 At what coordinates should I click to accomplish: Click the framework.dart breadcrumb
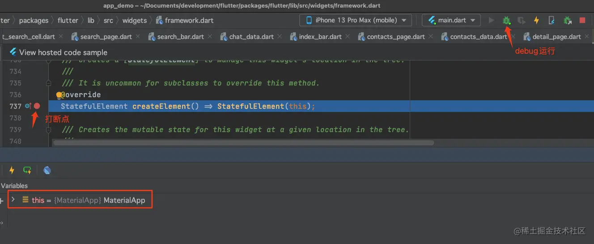189,20
